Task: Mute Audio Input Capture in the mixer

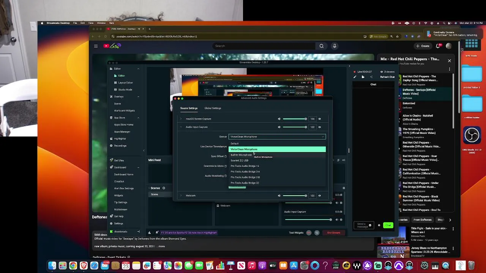Action: click(336, 220)
